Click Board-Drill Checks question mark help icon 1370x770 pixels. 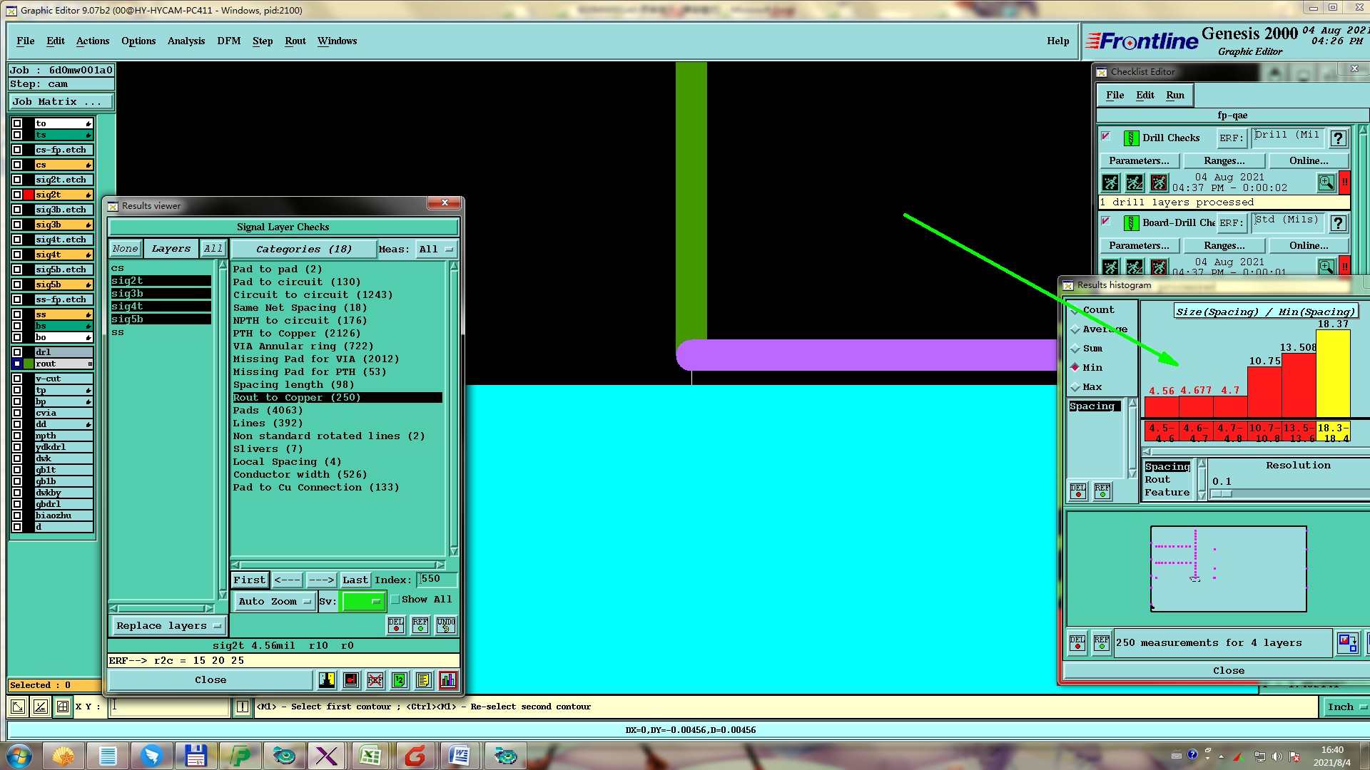tap(1339, 223)
